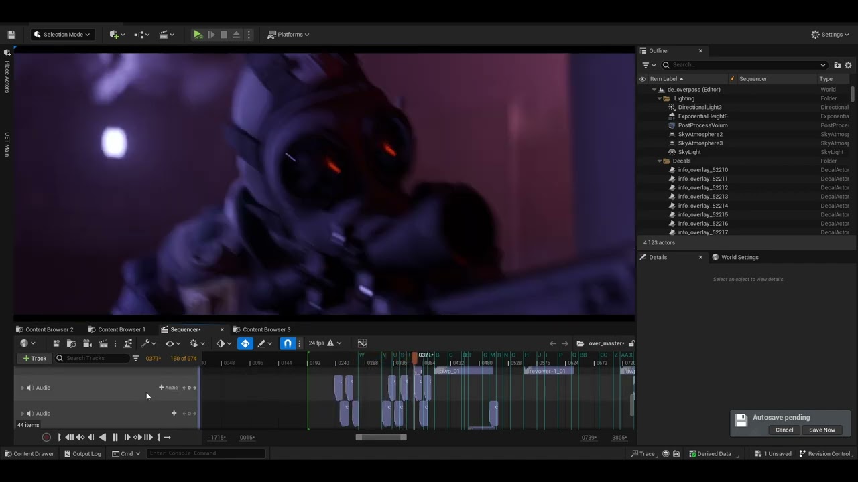
Task: Click the Eject button in the main toolbar
Action: [x=236, y=35]
